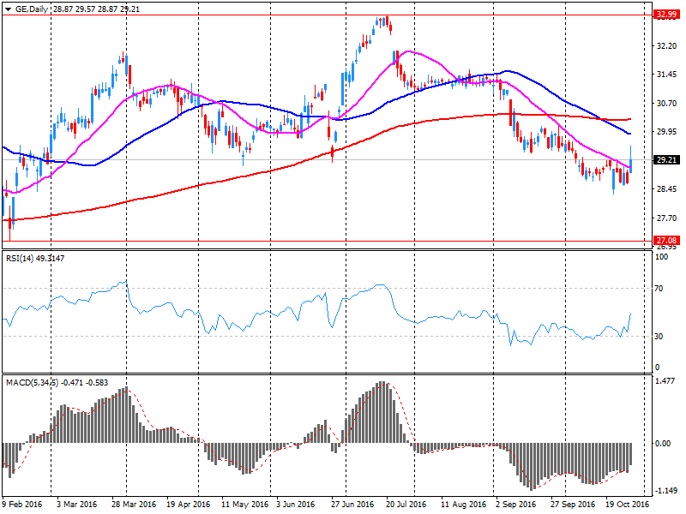Click the 19 Oct 2016 date marker
Screen dimensions: 686x514
click(629, 505)
